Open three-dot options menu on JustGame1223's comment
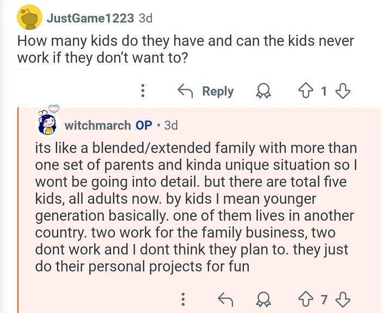Viewport: 381px width, 313px height. (x=143, y=91)
